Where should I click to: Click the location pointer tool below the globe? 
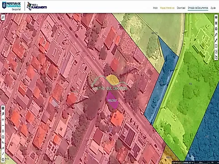[3, 114]
